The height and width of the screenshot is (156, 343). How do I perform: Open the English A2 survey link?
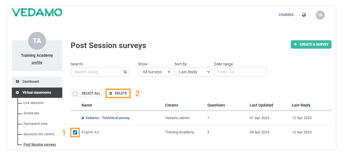(90, 132)
